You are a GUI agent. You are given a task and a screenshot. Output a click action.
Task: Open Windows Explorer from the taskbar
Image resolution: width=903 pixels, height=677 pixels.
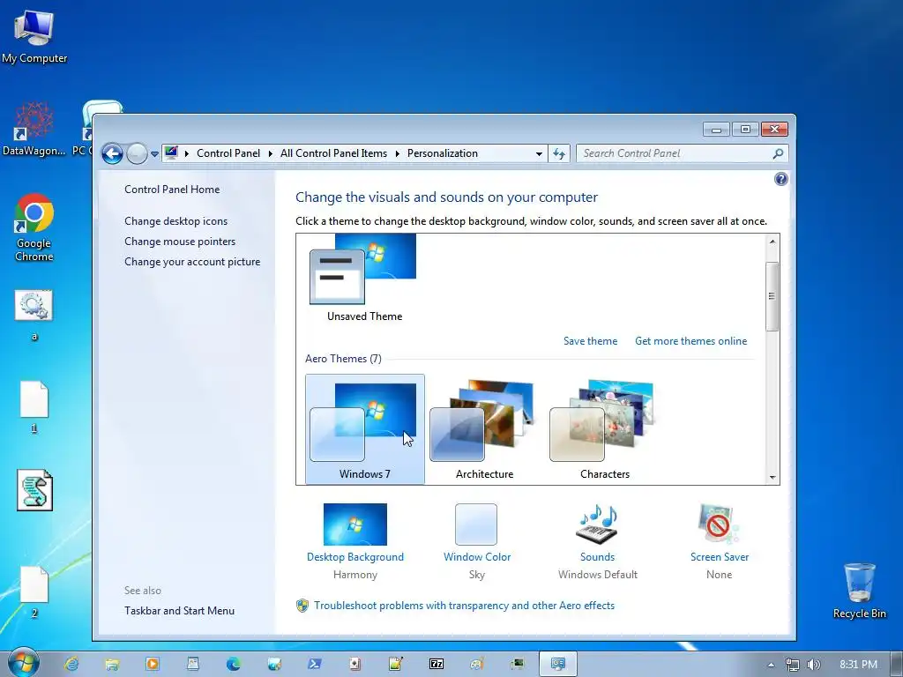[x=112, y=664]
